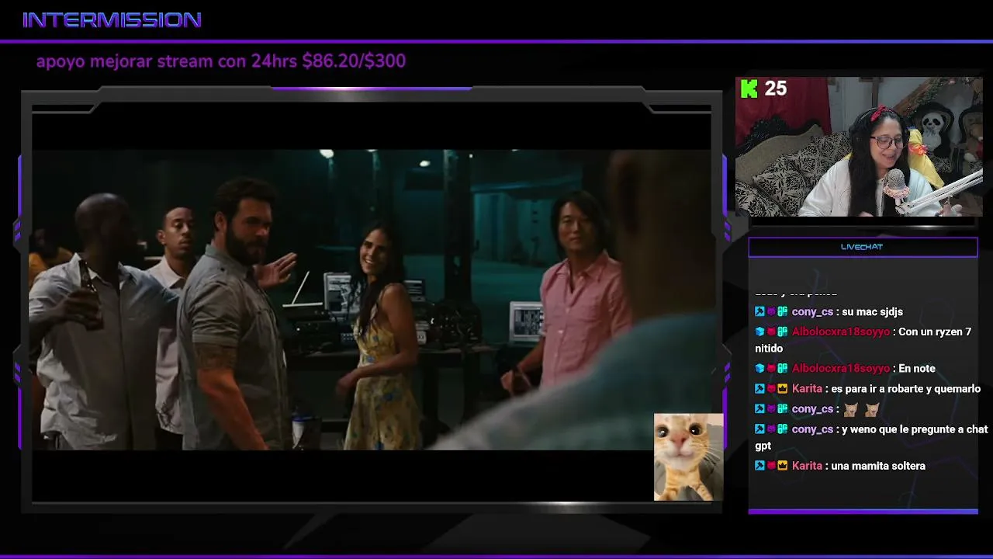
Task: Click the INTERMISSION title text
Action: (112, 20)
